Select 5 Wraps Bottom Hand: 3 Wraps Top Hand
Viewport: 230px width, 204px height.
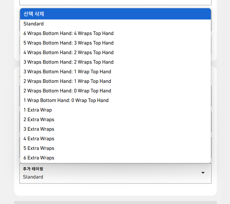tap(115, 43)
